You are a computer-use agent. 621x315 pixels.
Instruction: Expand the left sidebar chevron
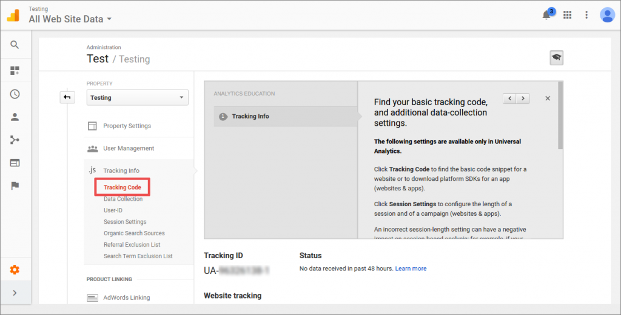click(15, 293)
